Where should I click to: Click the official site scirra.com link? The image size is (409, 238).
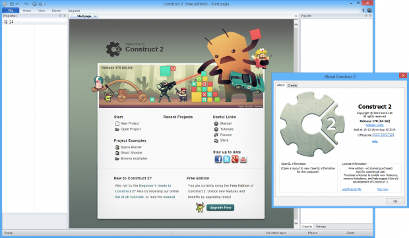[383, 135]
